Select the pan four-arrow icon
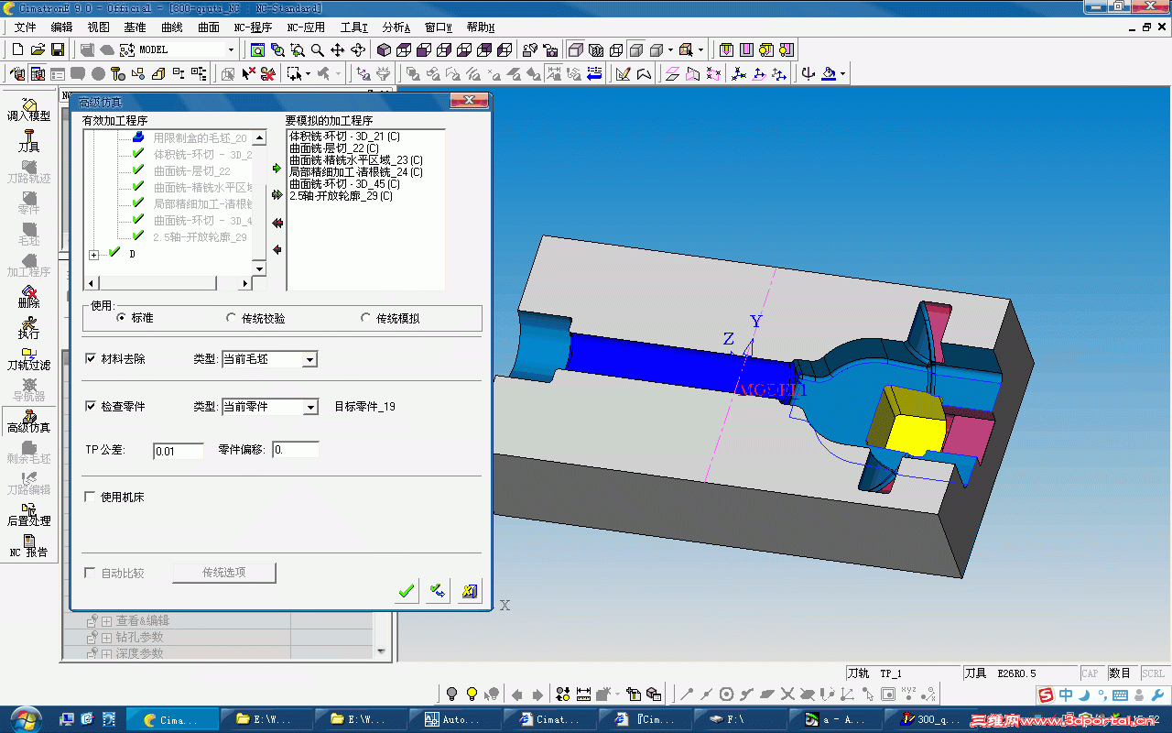 337,49
